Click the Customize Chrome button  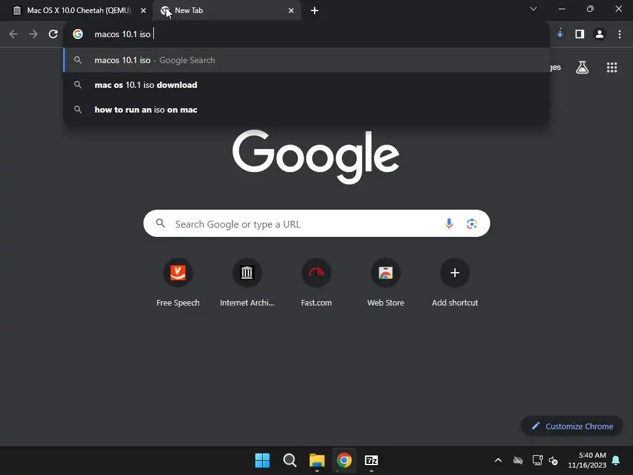572,426
